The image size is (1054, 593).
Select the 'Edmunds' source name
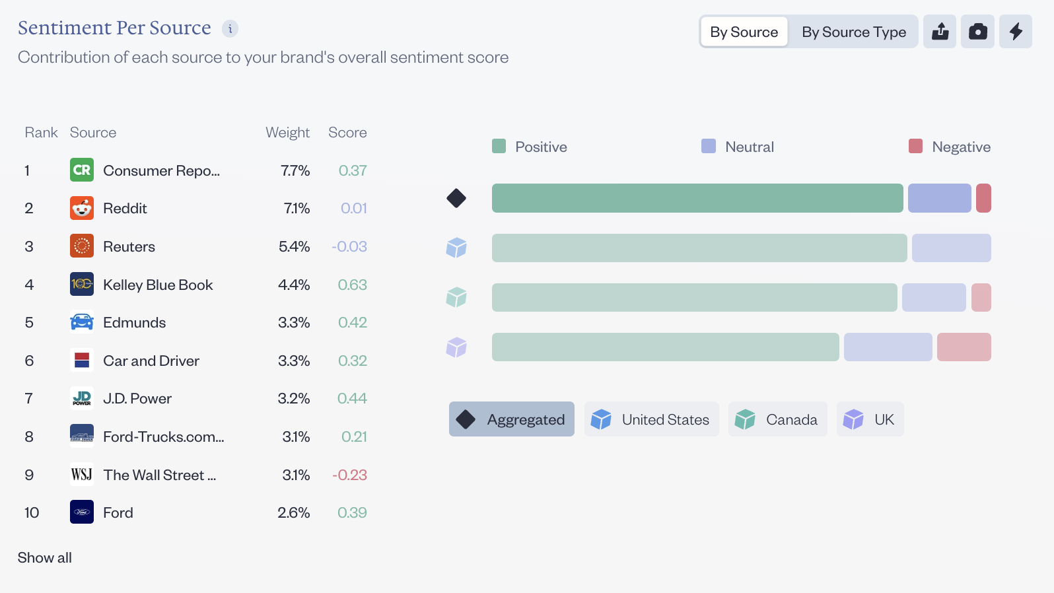pos(134,322)
